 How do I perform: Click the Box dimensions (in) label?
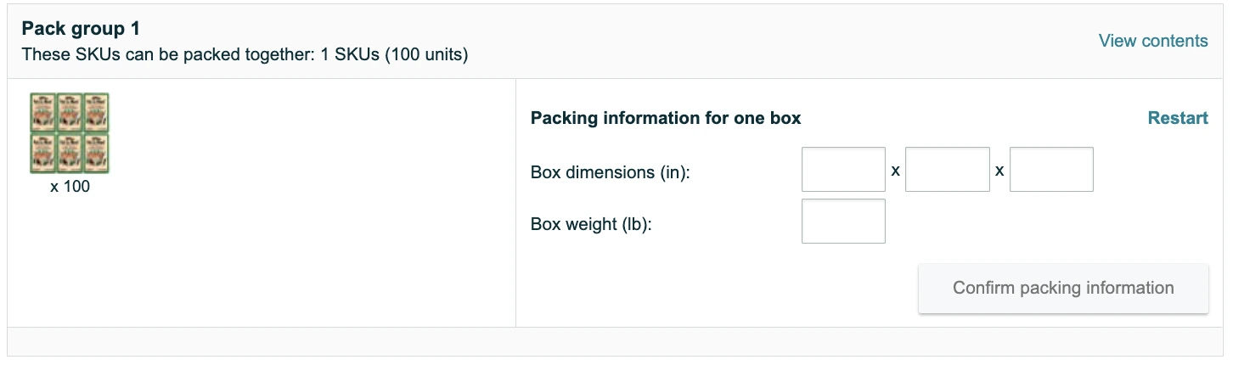tap(610, 172)
